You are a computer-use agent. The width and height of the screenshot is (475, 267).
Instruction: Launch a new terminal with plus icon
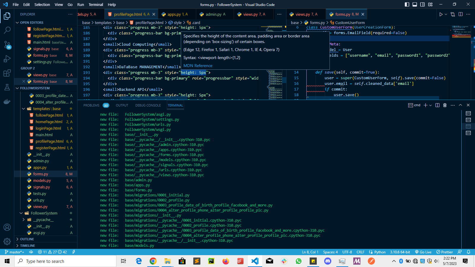coord(425,105)
